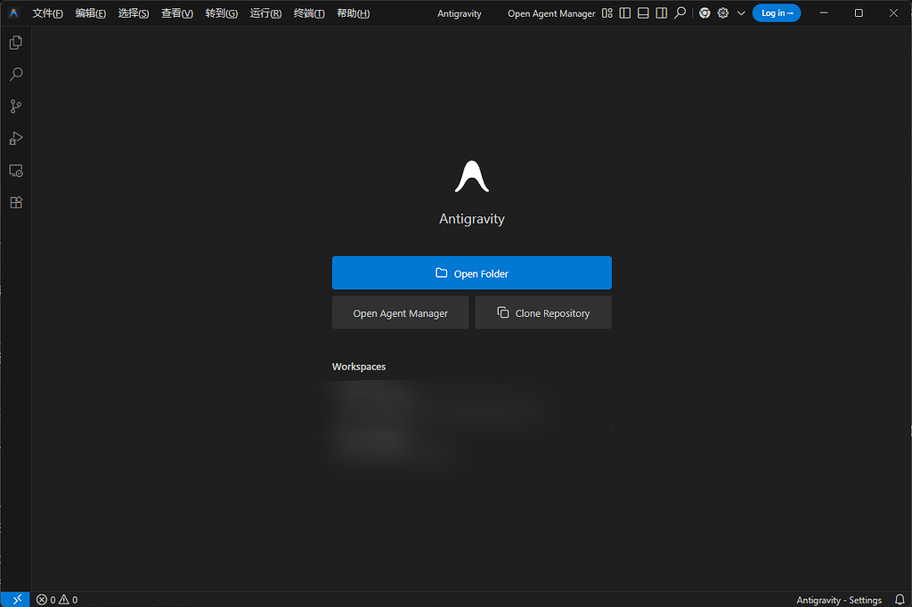Click the Antigravity logo in the title bar
912x607 pixels.
click(x=14, y=12)
